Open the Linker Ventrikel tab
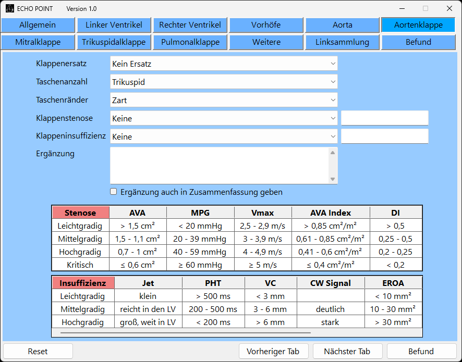462x362 pixels. pyautogui.click(x=114, y=25)
